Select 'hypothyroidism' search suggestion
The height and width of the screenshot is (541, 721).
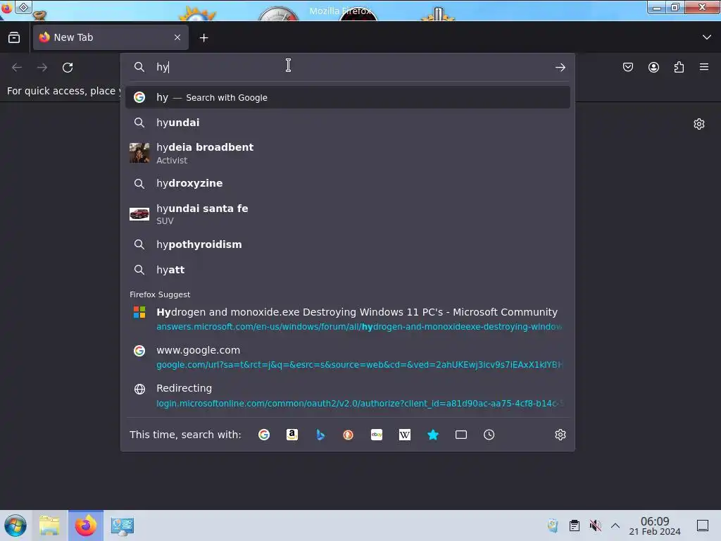[x=348, y=244]
